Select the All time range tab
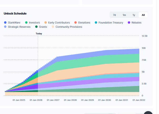This screenshot has height=114, width=159. click(143, 15)
